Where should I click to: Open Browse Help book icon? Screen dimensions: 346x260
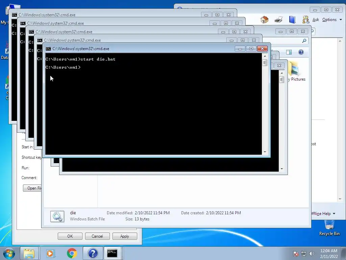click(292, 20)
